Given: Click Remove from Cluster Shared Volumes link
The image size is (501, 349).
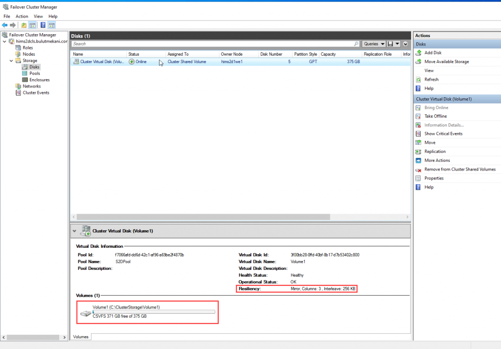Looking at the screenshot, I should coord(460,169).
